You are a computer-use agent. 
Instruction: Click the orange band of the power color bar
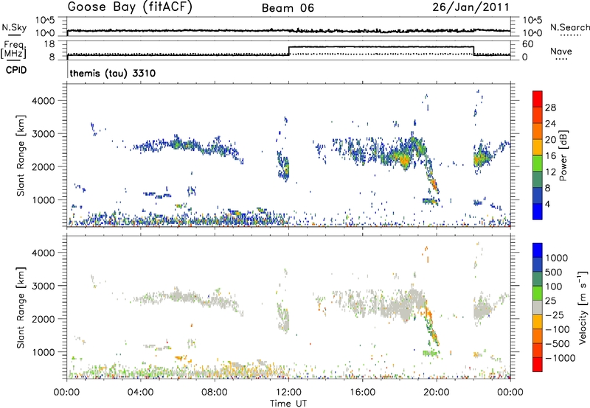[x=538, y=131]
